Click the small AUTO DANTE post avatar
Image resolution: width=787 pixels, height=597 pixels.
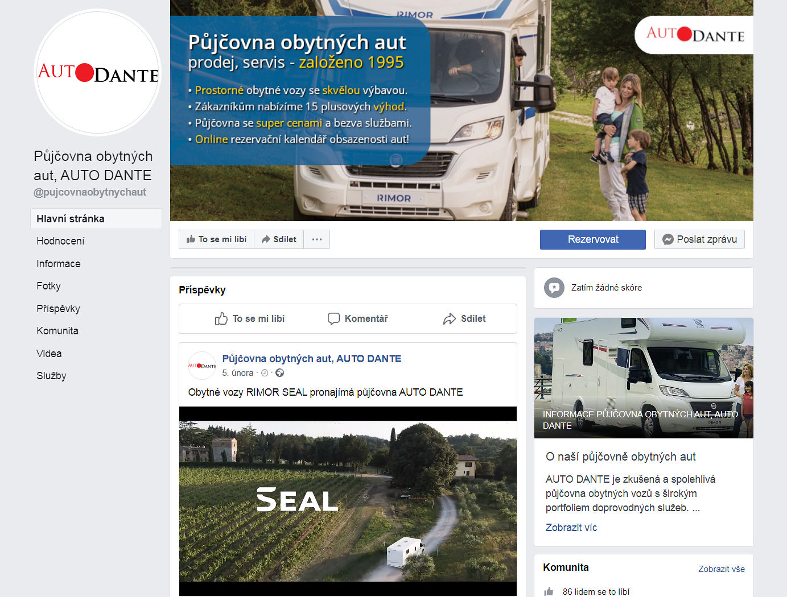(202, 366)
